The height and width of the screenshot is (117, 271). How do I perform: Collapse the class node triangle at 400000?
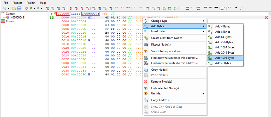[x=52, y=13]
